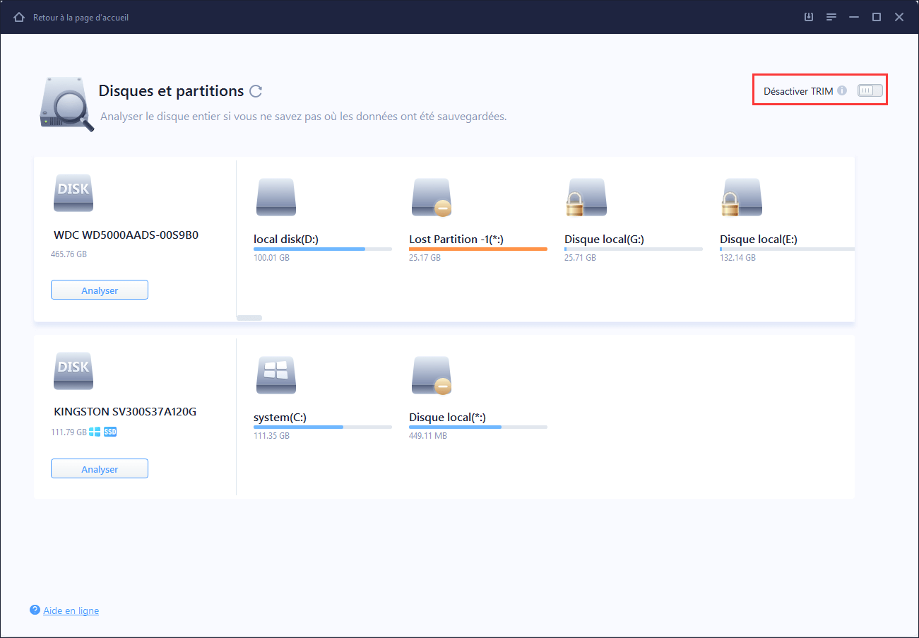The height and width of the screenshot is (638, 919).
Task: Click the scrollbar under the first partition row
Action: (249, 317)
